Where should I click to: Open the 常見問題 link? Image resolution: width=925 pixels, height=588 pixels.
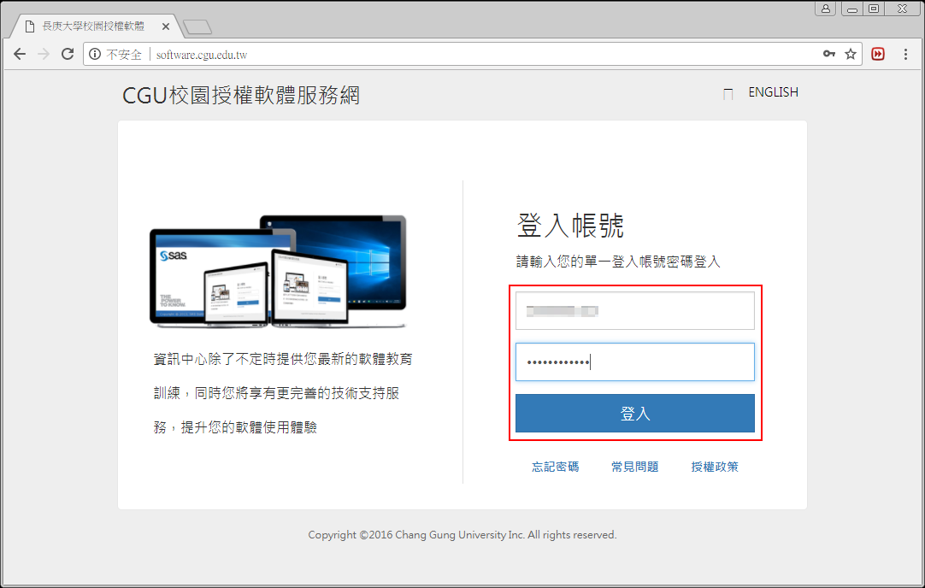(x=634, y=467)
